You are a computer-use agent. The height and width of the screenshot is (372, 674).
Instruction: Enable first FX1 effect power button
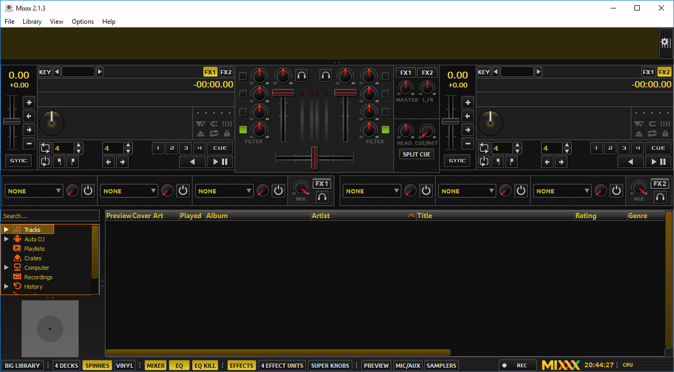pos(88,191)
